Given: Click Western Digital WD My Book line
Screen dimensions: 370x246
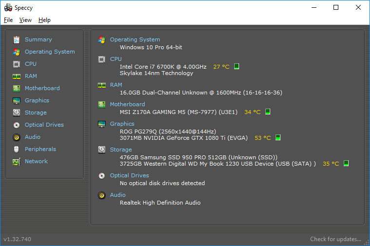Looking at the screenshot, I should [218, 164].
